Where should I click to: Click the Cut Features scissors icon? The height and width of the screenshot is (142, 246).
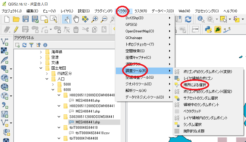pyautogui.click(x=85, y=29)
